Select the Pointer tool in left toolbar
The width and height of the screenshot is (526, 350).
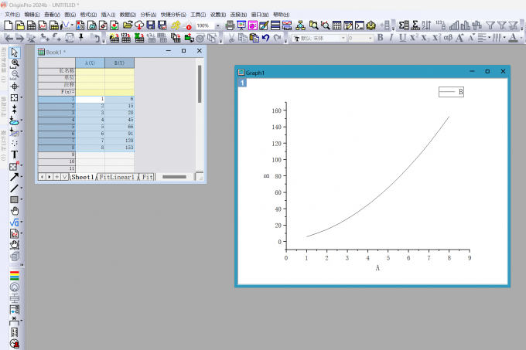[x=15, y=53]
